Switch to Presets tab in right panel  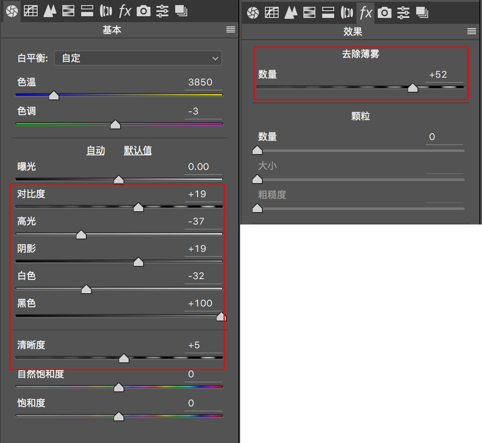click(403, 12)
